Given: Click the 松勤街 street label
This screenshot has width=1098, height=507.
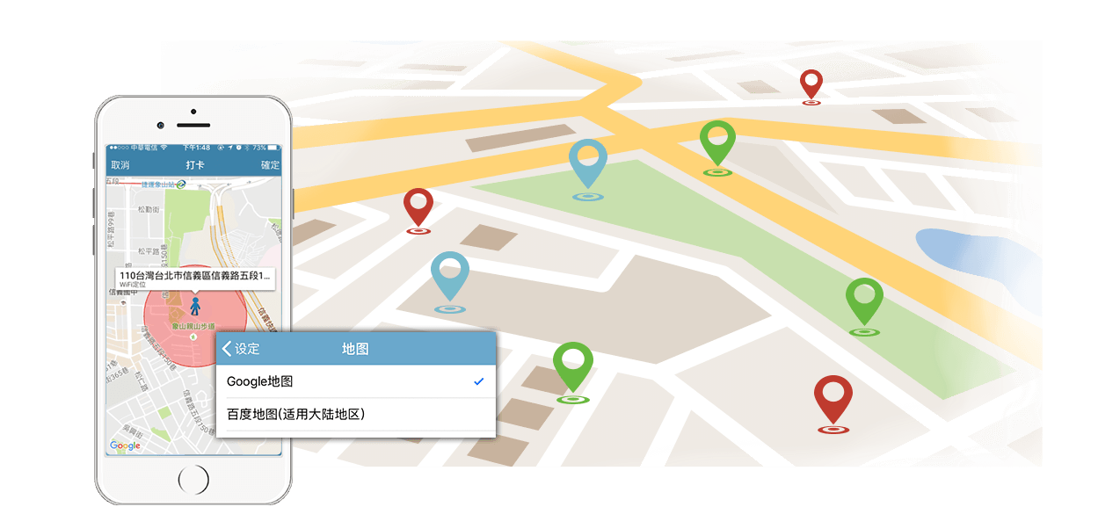Looking at the screenshot, I should [x=149, y=210].
